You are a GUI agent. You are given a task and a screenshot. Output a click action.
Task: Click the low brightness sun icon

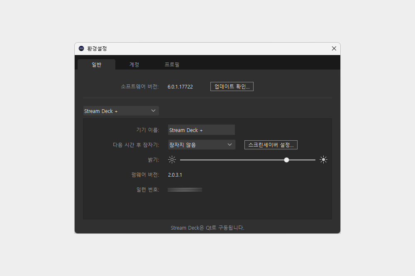(x=172, y=160)
